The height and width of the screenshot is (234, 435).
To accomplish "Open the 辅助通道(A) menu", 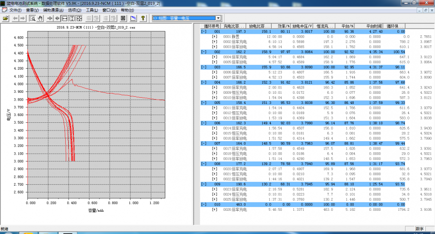I will (x=53, y=10).
